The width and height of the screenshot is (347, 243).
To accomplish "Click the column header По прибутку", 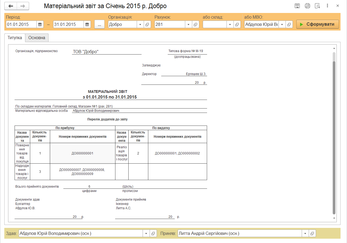I will 65,128.
